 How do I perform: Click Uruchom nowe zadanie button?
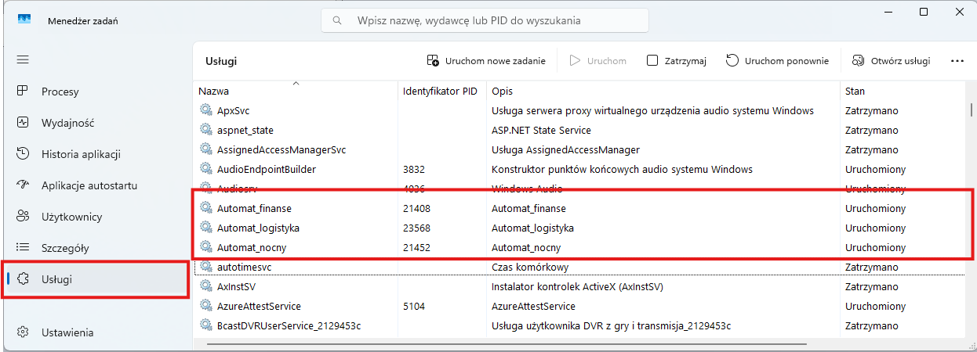tap(486, 60)
